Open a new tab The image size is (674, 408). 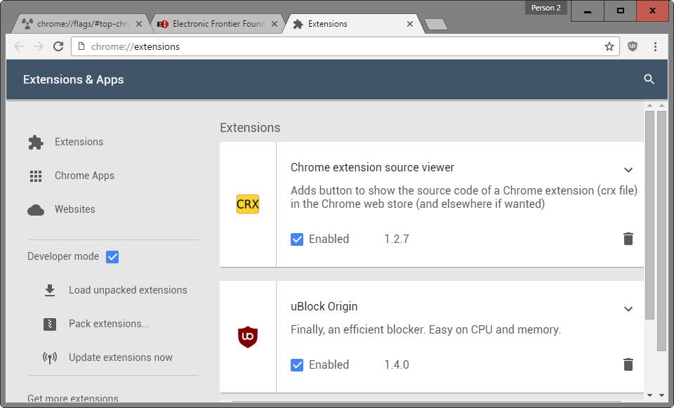tap(436, 25)
